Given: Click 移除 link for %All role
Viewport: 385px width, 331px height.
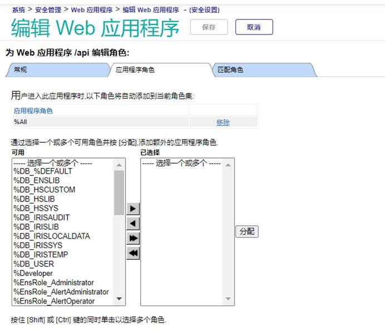Looking at the screenshot, I should tap(223, 122).
